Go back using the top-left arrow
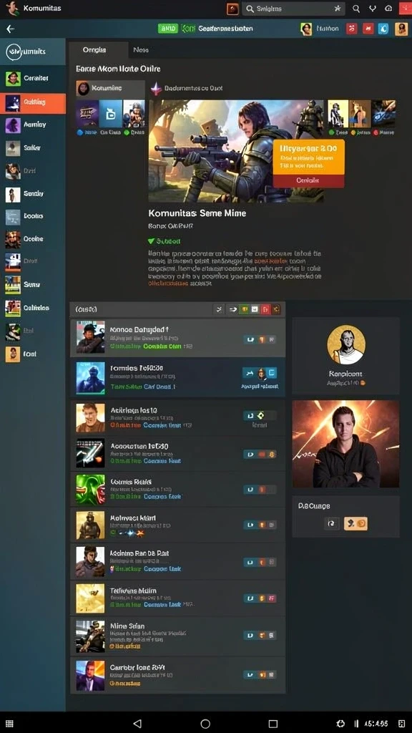The height and width of the screenshot is (733, 412). 10,29
